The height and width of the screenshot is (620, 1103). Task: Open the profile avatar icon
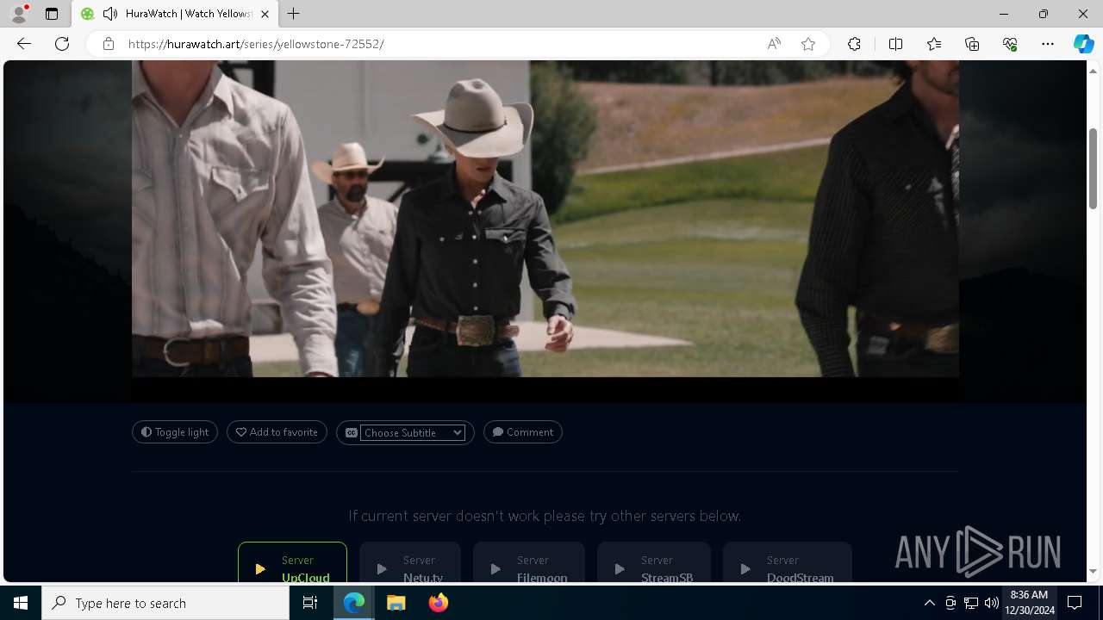click(18, 14)
